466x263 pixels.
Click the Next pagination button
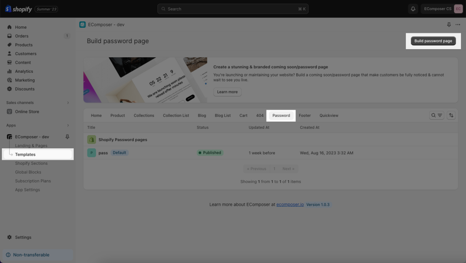[288, 169]
